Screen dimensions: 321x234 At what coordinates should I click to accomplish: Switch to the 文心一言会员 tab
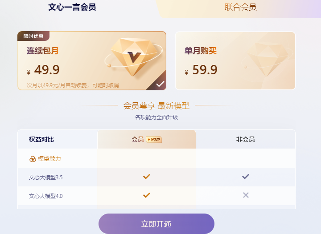pyautogui.click(x=72, y=7)
